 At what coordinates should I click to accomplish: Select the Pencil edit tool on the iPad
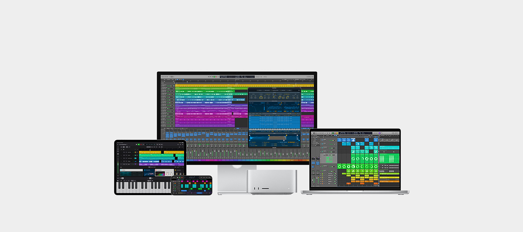pos(129,147)
